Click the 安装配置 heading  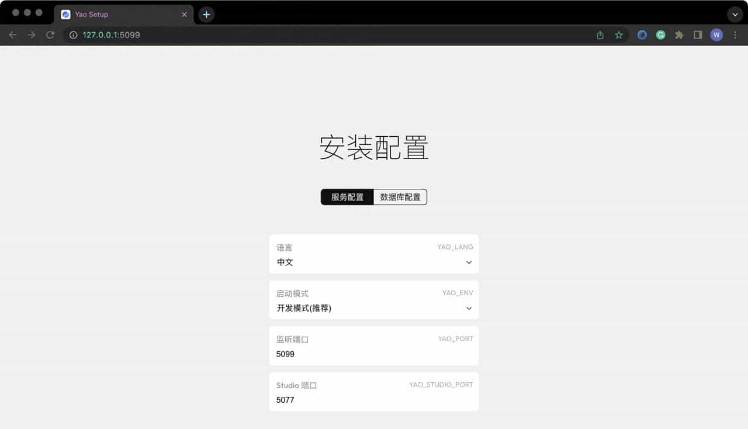click(x=374, y=148)
